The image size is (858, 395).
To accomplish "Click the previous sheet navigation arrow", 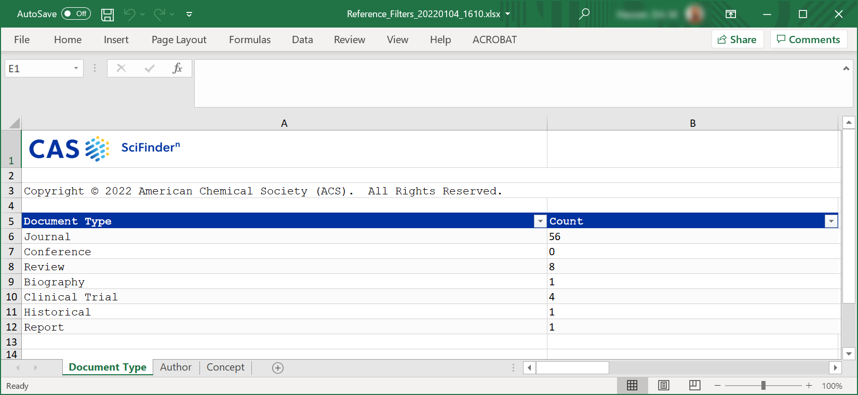I will tap(18, 368).
